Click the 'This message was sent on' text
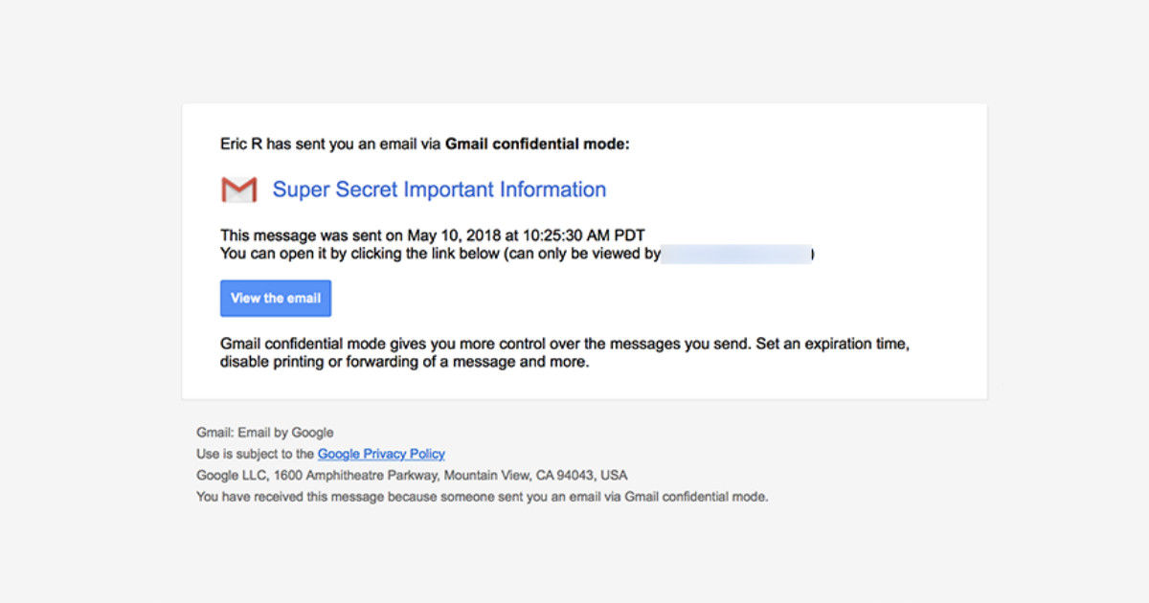 click(312, 235)
